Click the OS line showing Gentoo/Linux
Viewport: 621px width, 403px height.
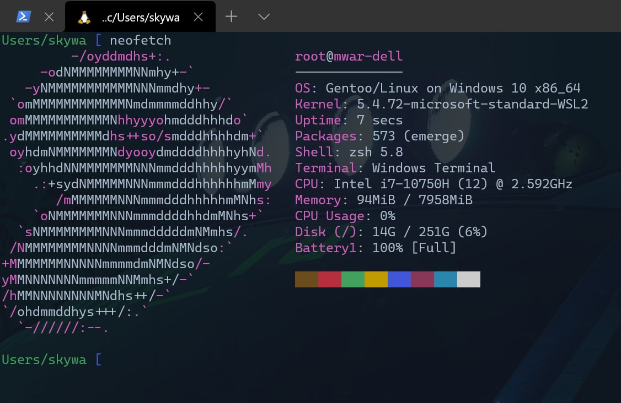click(438, 88)
